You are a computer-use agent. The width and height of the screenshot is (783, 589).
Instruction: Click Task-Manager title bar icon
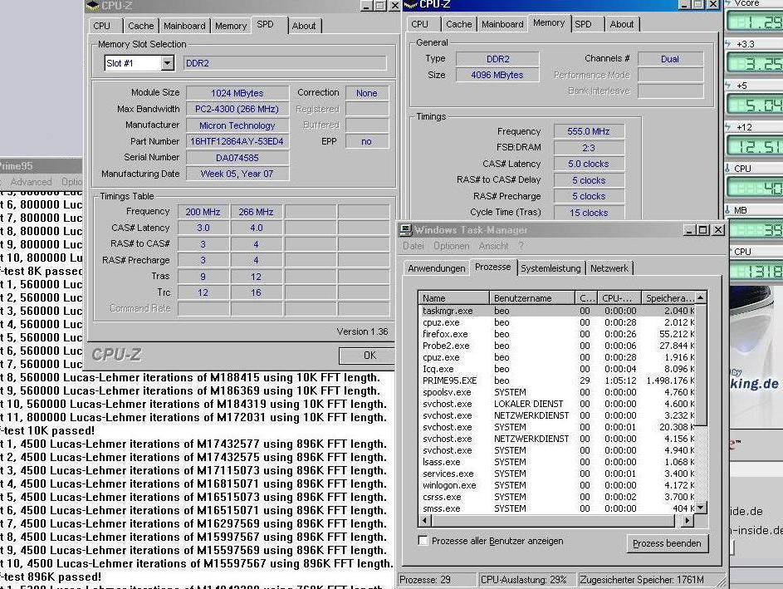(x=406, y=230)
